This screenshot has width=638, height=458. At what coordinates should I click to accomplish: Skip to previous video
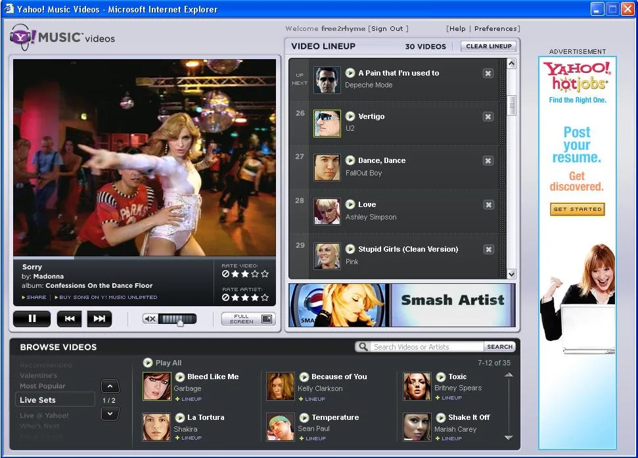click(x=69, y=319)
